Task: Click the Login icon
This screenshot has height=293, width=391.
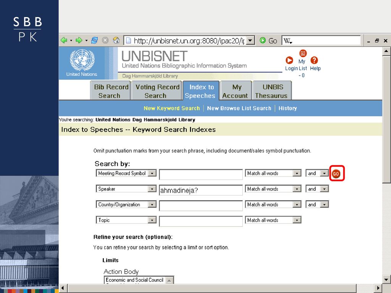Action: click(x=289, y=60)
